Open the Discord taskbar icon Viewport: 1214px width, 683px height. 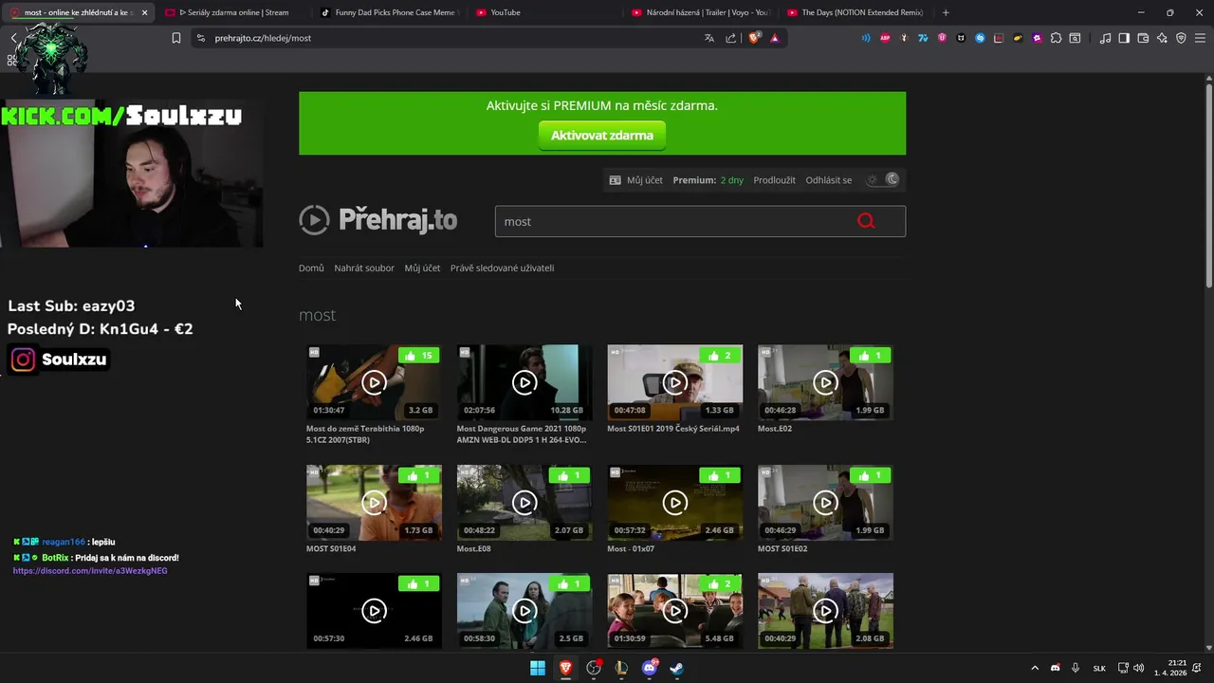point(650,668)
